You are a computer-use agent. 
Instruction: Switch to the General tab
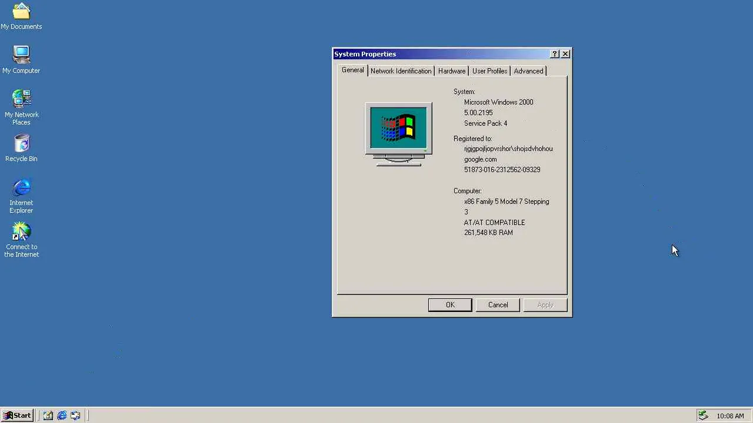[353, 70]
